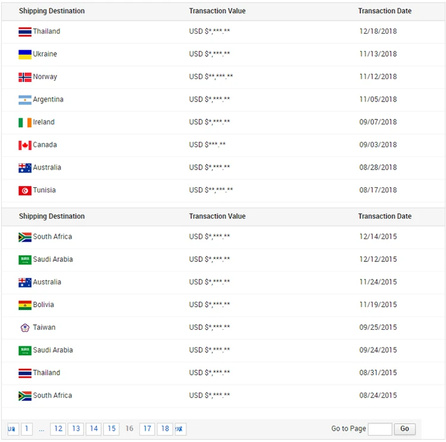Click the next page button after page 18
The height and width of the screenshot is (442, 446).
(x=180, y=428)
